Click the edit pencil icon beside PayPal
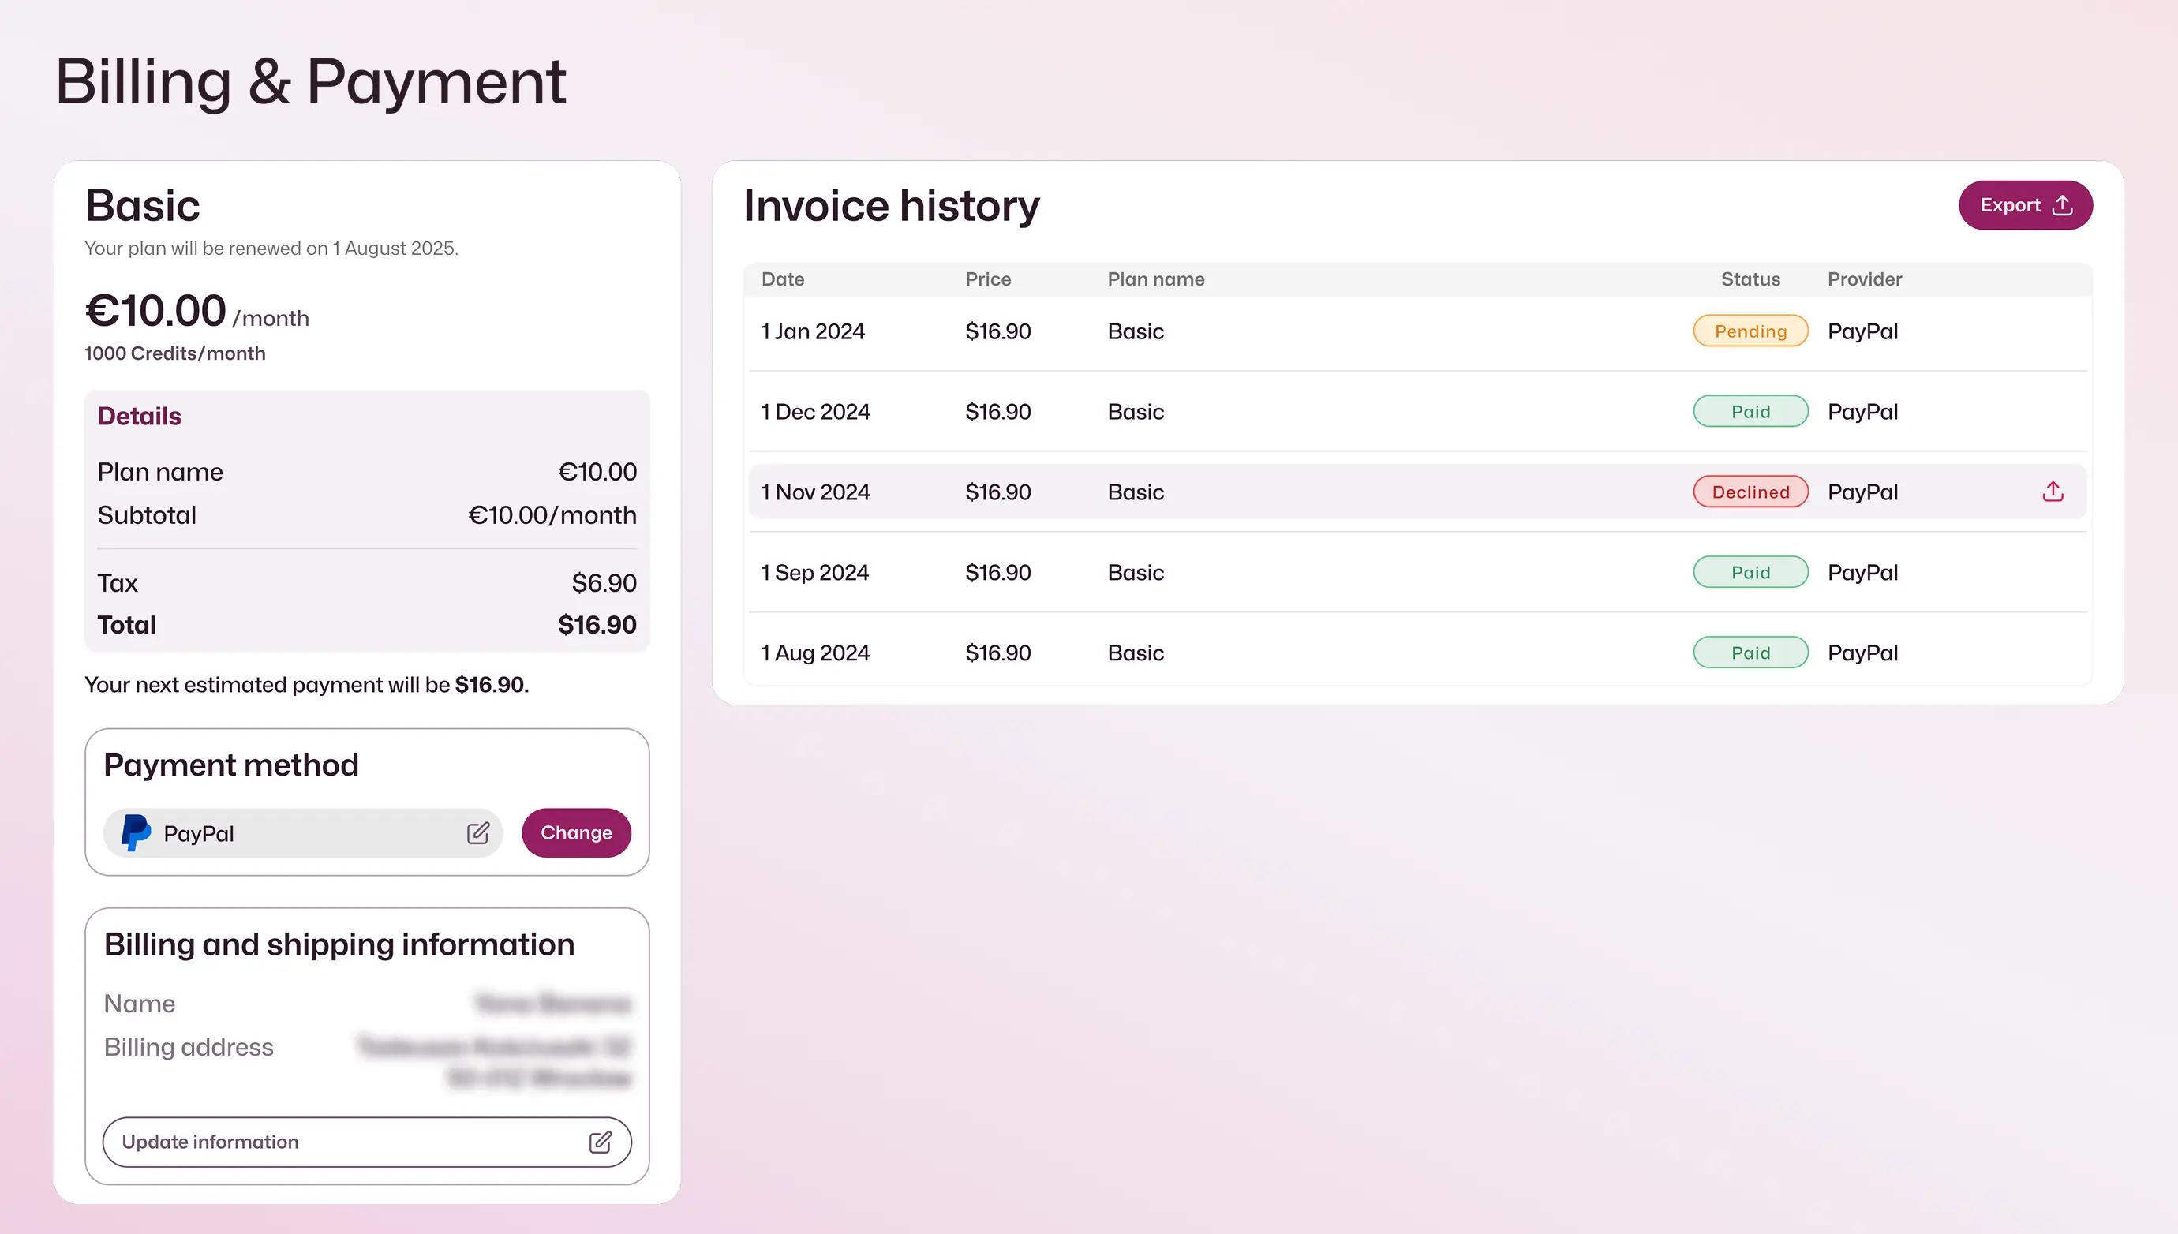Screen dimensions: 2178x1234 click(x=478, y=833)
